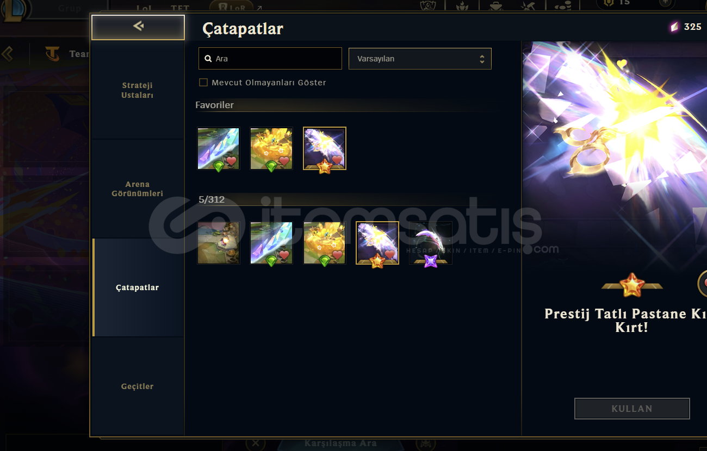Click the KULLAN button
Viewport: 707px width, 451px height.
[x=632, y=409]
